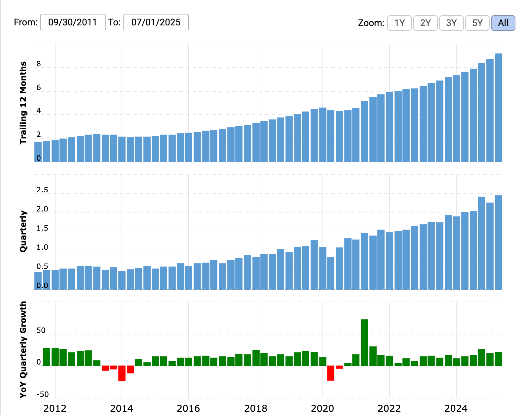Click the x-axis label 2024
This screenshot has width=526, height=415.
click(x=456, y=408)
